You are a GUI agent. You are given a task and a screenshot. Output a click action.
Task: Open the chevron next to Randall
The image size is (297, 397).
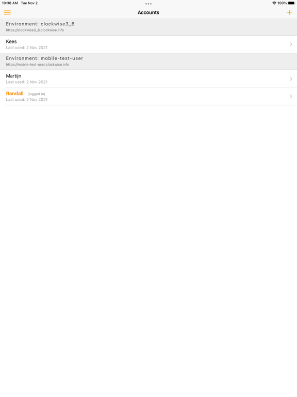point(291,96)
